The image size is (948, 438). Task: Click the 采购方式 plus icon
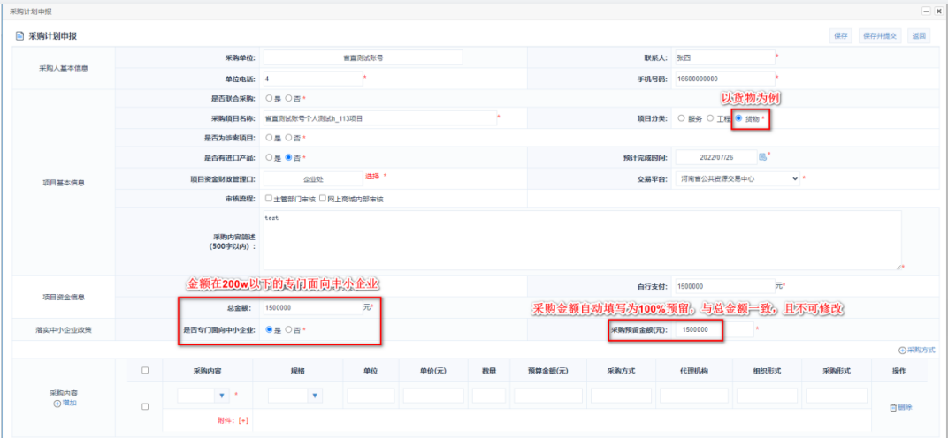[902, 351]
